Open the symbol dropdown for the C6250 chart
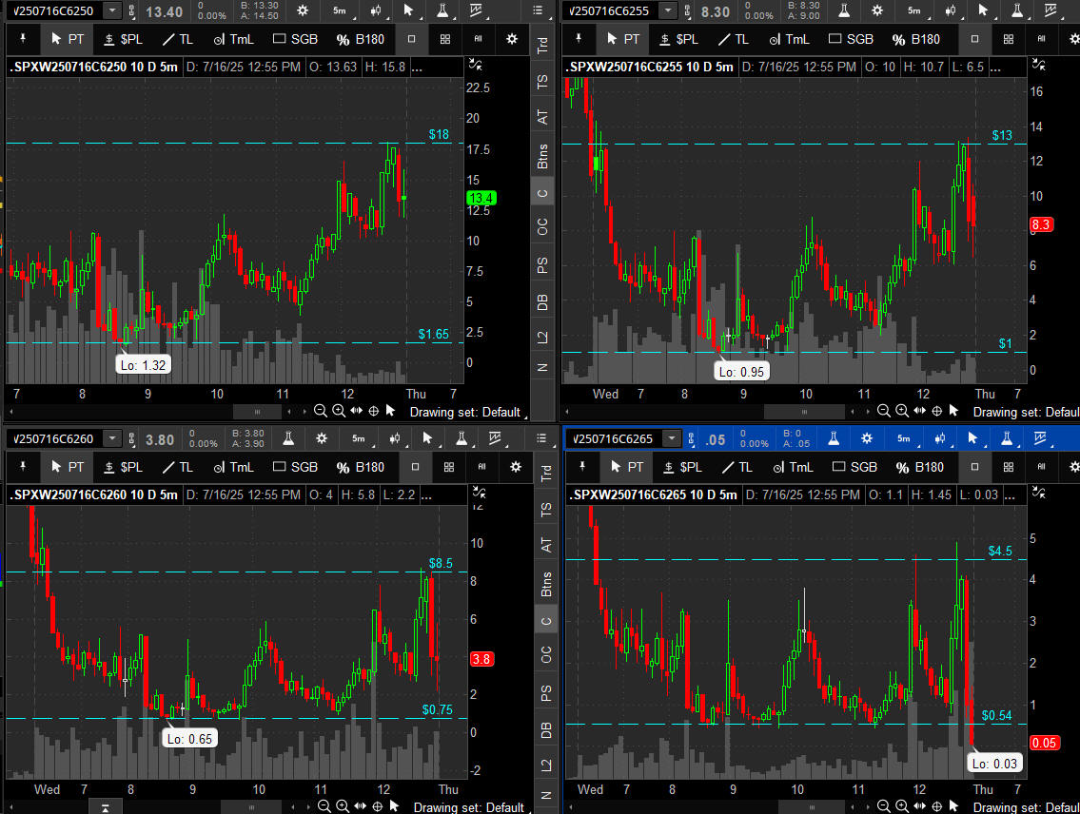 click(x=112, y=10)
